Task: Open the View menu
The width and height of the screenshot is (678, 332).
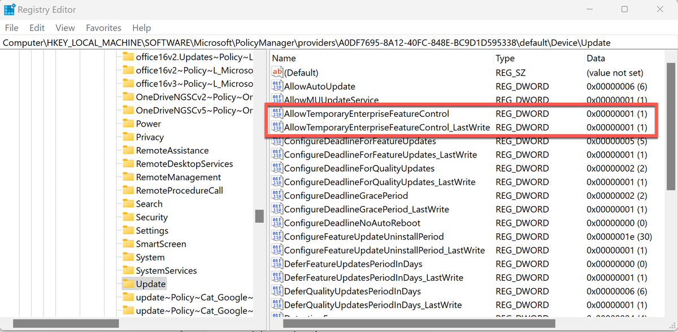Action: click(x=65, y=28)
